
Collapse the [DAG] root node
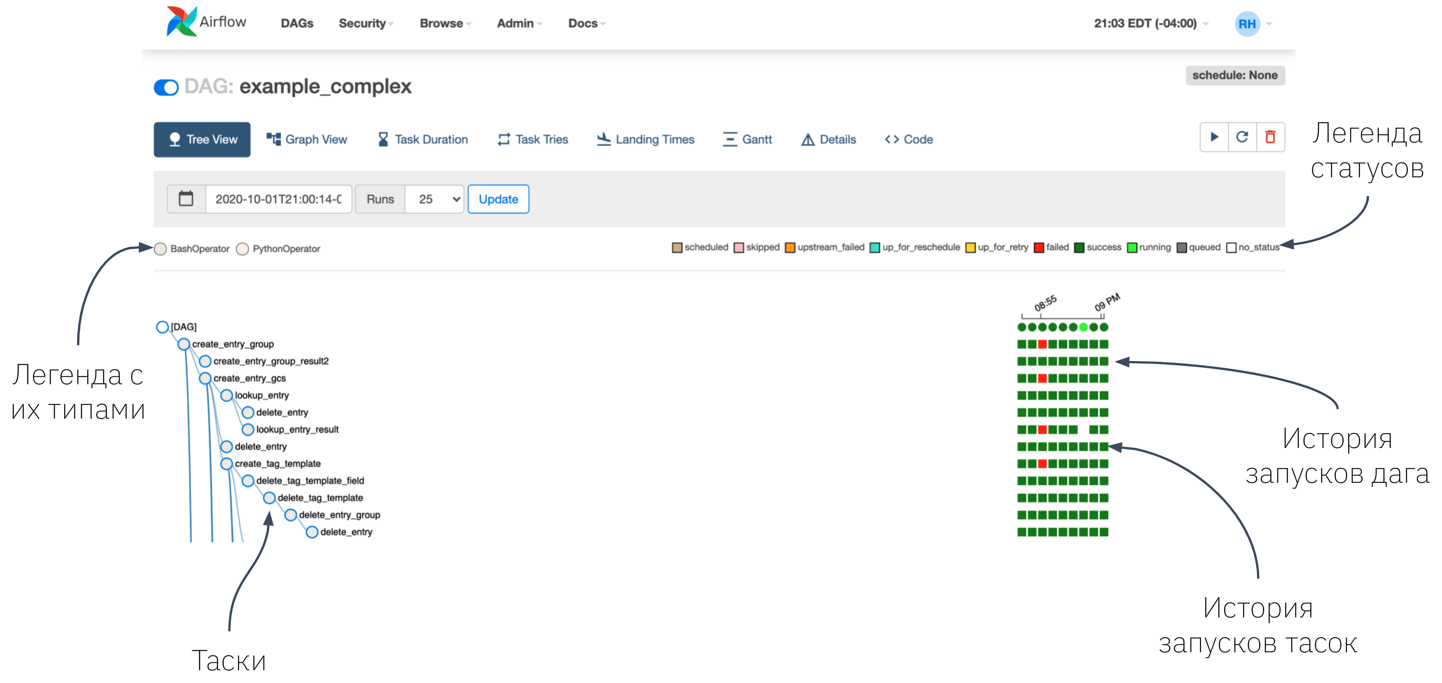[163, 327]
